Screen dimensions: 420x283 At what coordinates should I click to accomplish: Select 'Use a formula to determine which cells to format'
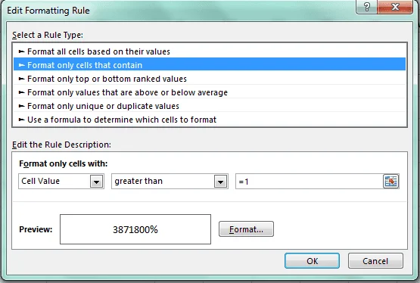point(210,120)
